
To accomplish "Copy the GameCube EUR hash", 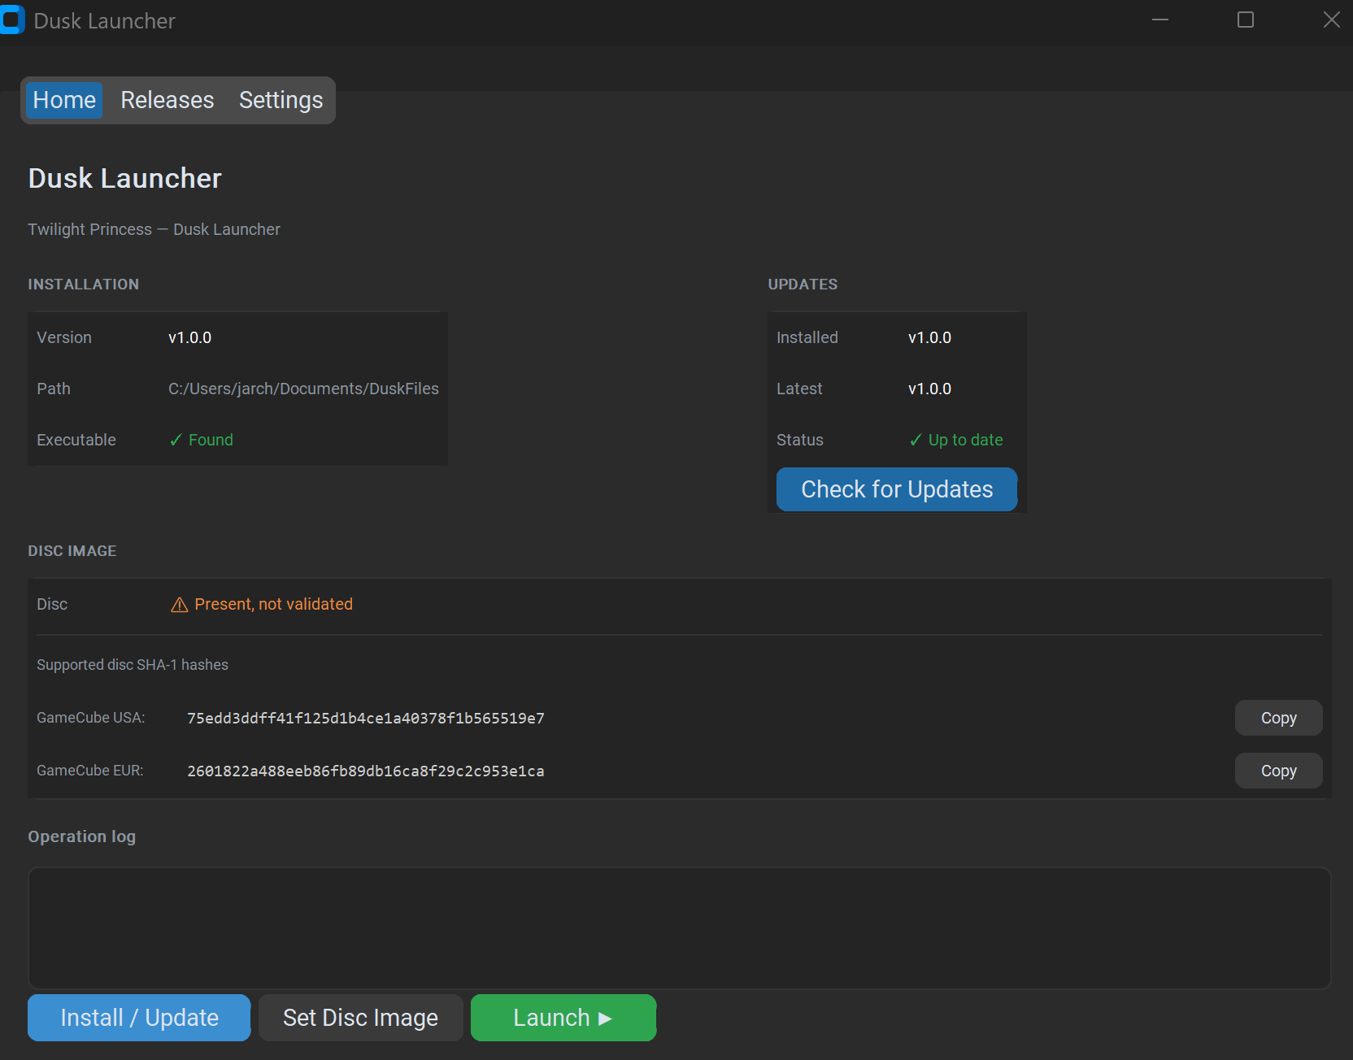I will coord(1278,771).
